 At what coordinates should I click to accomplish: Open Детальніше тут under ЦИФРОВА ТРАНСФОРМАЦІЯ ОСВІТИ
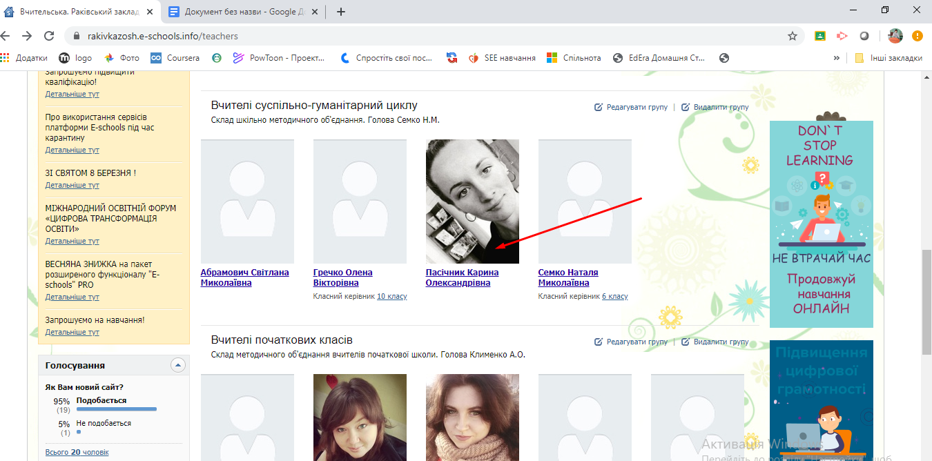click(x=72, y=241)
